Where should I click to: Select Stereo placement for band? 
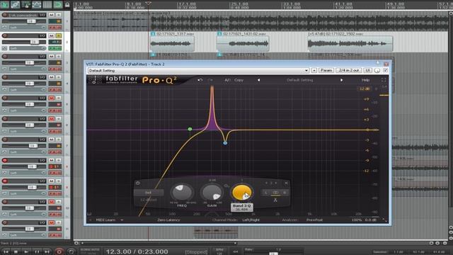click(x=275, y=193)
